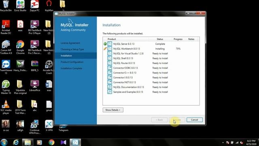Click the Samples and Examples 8.0.13 text

(x=128, y=92)
